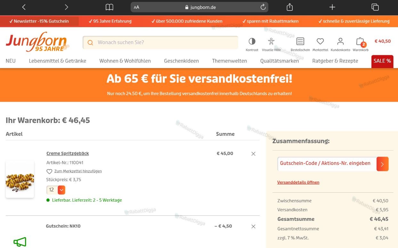Screen dimensions: 398x248
Task: Click the 'Stückpreis: € 3,75' text
Action: point(63,180)
